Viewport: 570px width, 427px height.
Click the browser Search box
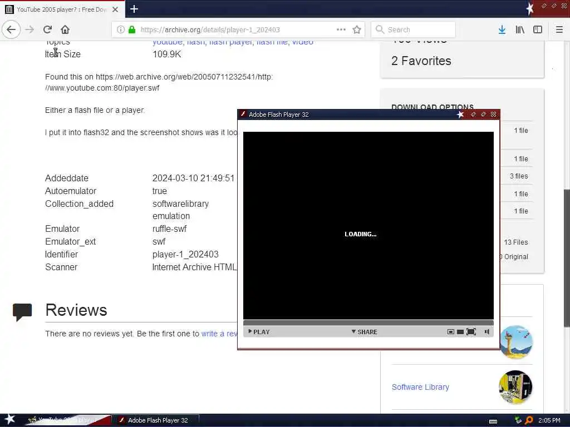tap(414, 29)
